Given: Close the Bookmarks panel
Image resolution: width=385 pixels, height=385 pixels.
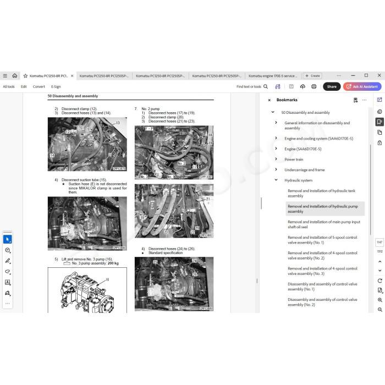Looking at the screenshot, I should (x=269, y=100).
